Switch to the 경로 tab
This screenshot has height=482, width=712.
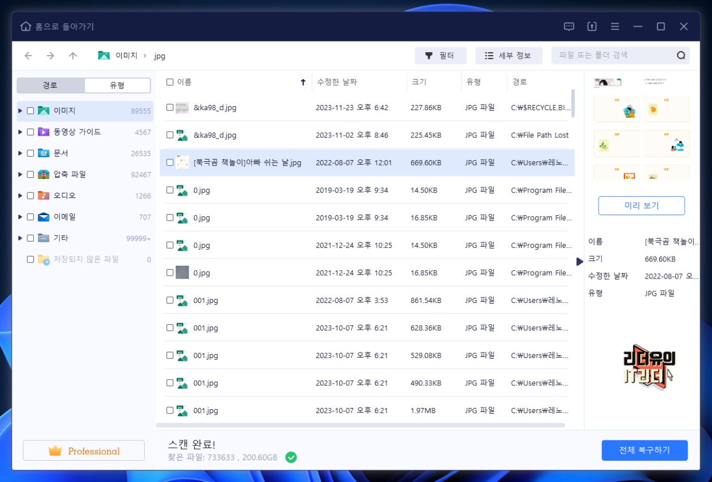click(51, 86)
